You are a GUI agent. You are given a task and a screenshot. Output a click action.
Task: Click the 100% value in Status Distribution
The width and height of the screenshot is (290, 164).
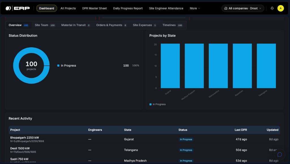(x=136, y=65)
